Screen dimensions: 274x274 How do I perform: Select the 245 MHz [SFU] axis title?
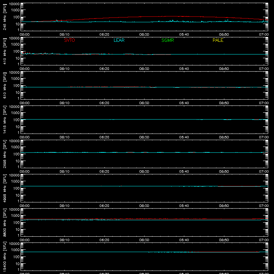tap(4, 17)
